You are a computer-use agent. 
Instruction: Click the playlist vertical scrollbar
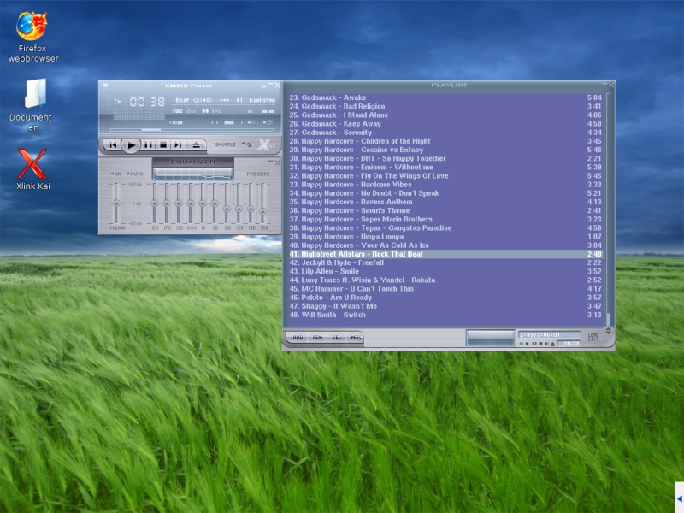[608, 209]
